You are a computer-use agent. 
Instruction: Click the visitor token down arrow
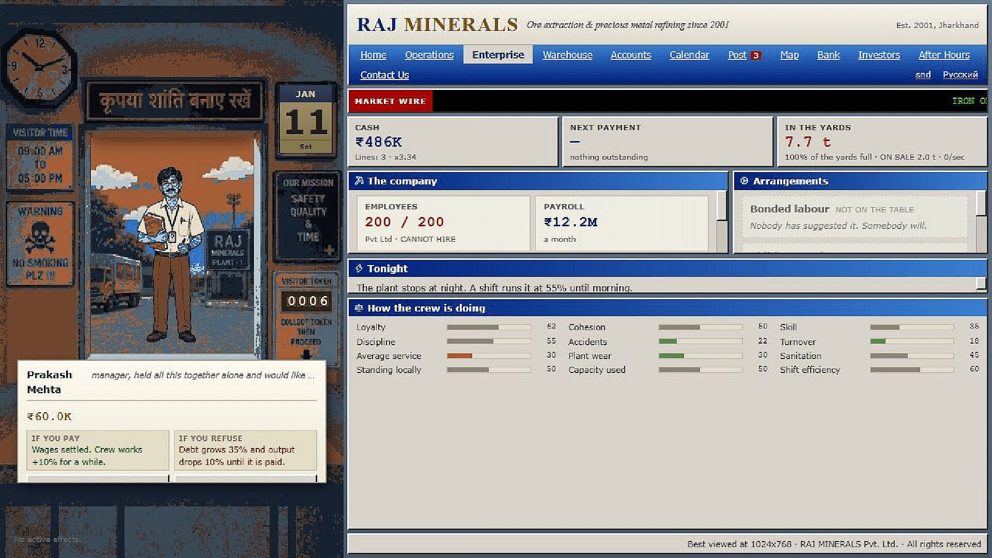coord(306,354)
